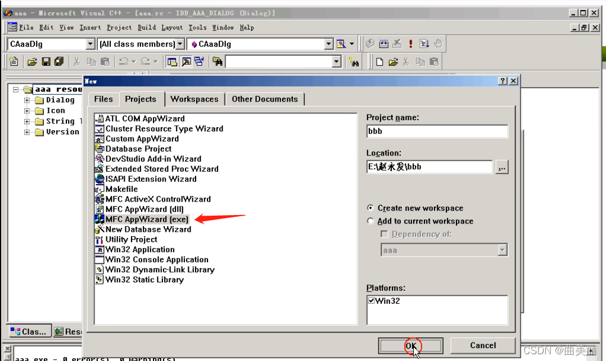This screenshot has width=606, height=361.
Task: Click the New Text File toolbar icon
Action: pyautogui.click(x=13, y=61)
